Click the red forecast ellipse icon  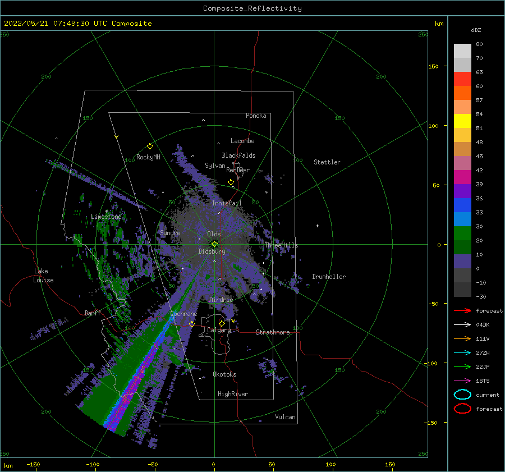pyautogui.click(x=462, y=409)
